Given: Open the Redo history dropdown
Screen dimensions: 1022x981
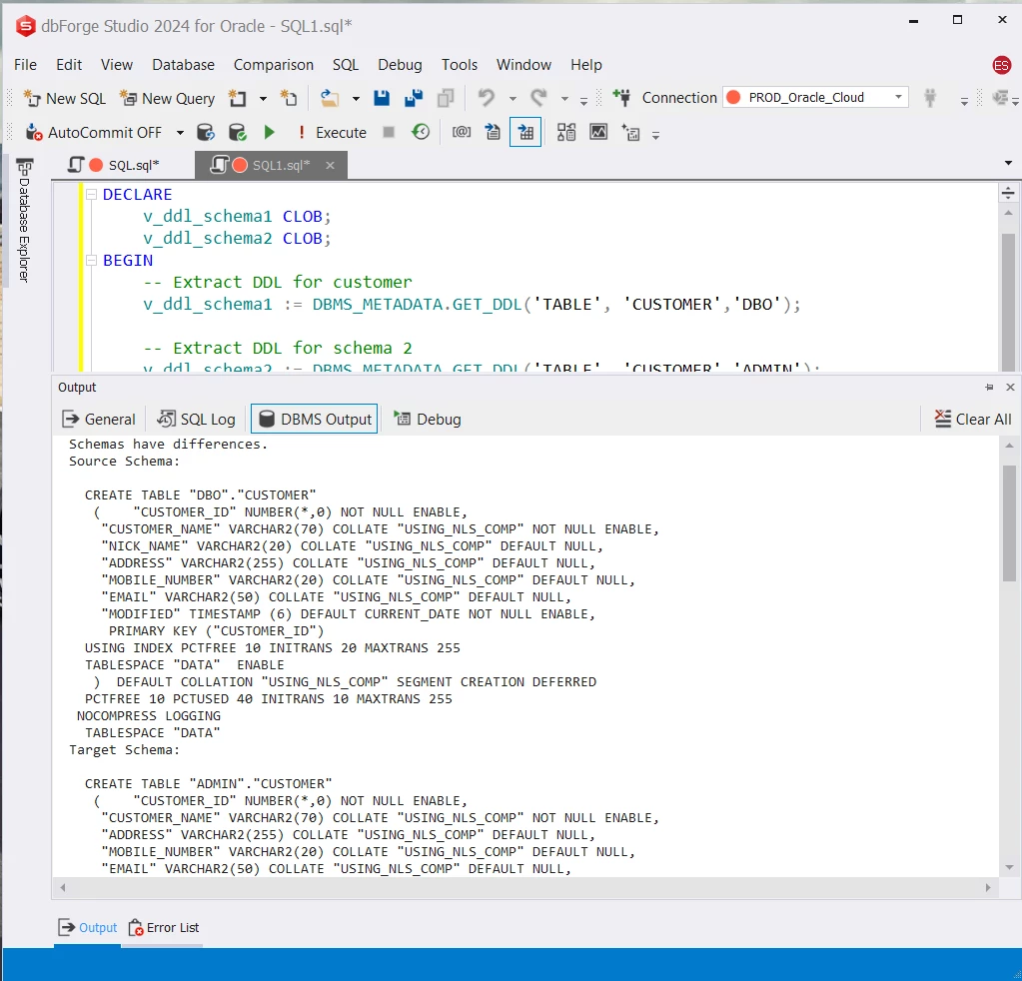Looking at the screenshot, I should coord(565,99).
